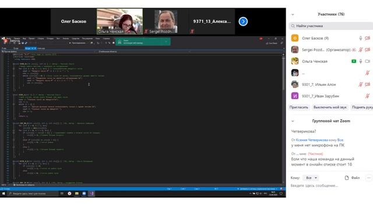Screen dimensions: 373x209
Task: Toggle Ильин Алон's camera-off icon
Action: 368,84
